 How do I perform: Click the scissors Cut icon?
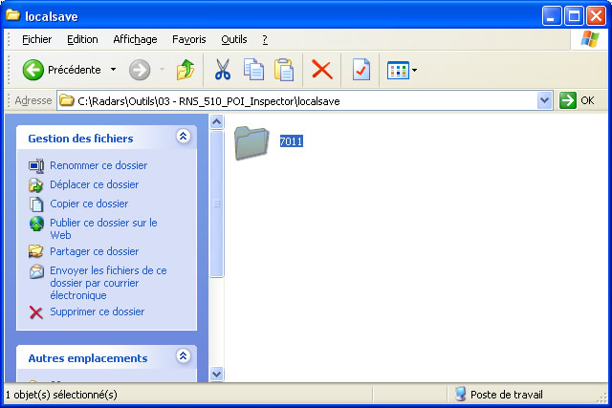pos(223,70)
